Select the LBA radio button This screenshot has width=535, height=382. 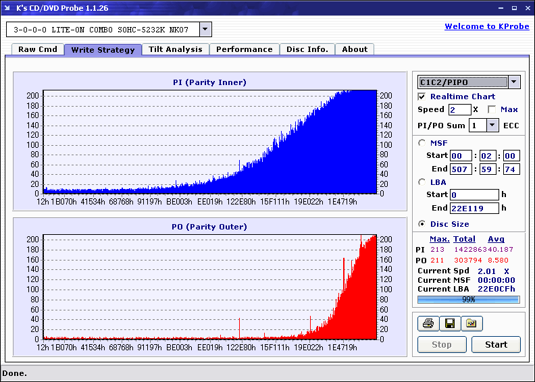422,182
